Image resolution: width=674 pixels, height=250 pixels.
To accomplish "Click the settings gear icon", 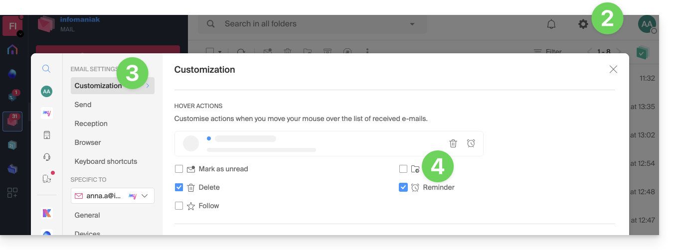I will (583, 24).
